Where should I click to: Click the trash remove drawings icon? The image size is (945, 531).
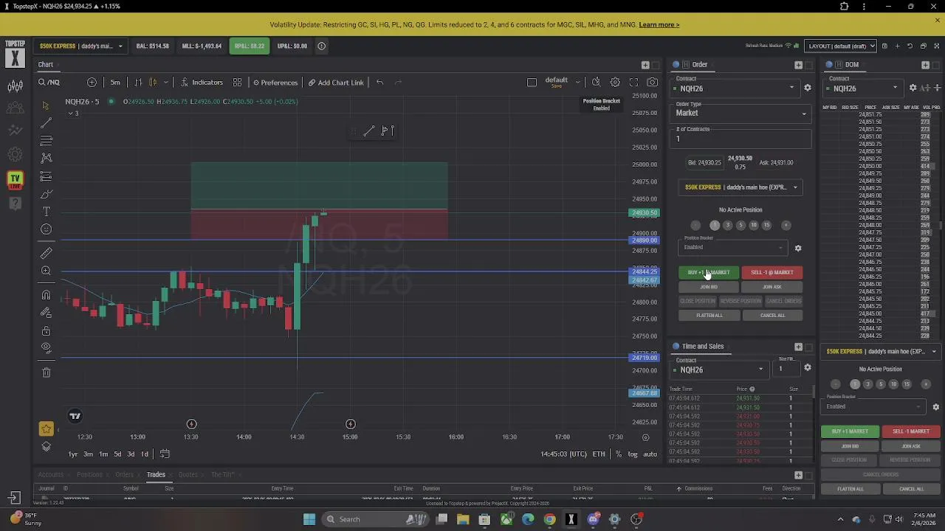[46, 372]
